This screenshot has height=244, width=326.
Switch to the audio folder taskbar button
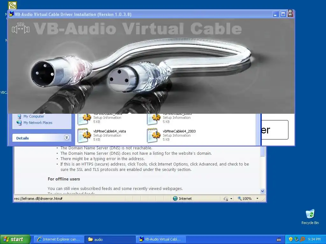pyautogui.click(x=110, y=239)
